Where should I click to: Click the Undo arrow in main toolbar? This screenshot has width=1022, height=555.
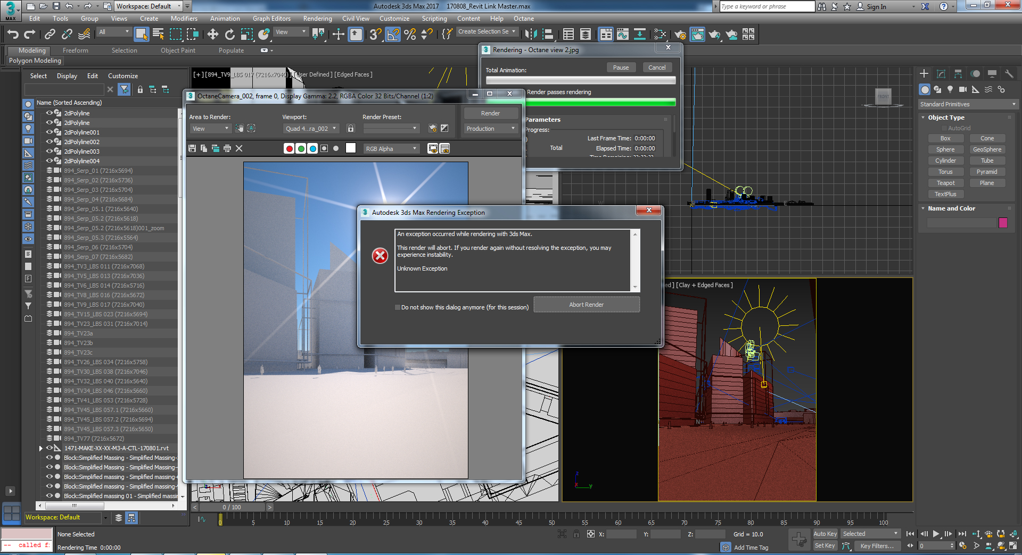13,35
